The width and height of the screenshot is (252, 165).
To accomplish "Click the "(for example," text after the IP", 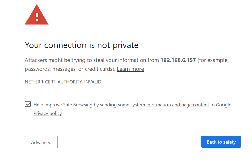I will (x=213, y=60).
